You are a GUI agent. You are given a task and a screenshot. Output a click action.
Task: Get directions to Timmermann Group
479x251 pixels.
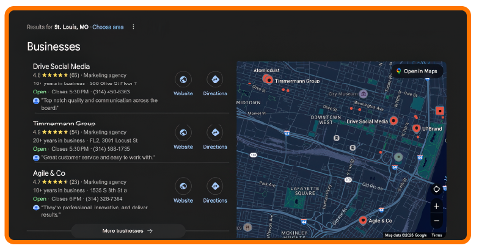point(214,133)
